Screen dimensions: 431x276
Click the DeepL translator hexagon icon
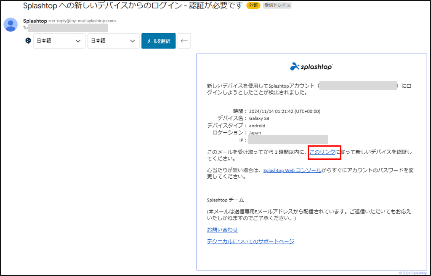tap(28, 41)
